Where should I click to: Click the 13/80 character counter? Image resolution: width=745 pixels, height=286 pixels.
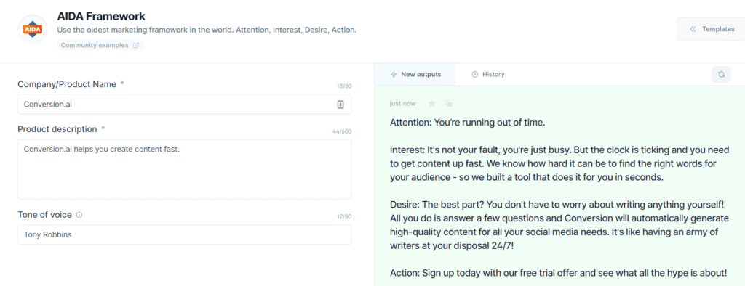coord(344,86)
